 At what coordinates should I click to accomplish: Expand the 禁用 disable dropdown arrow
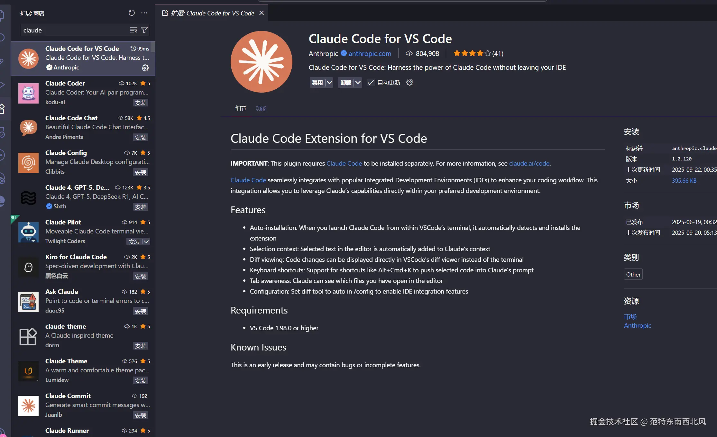click(x=329, y=82)
